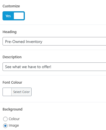106x130 pixels.
Task: Select the Image background radio button
Action: tap(5, 126)
